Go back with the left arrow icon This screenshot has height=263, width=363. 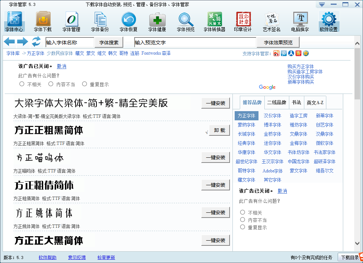coord(9,42)
